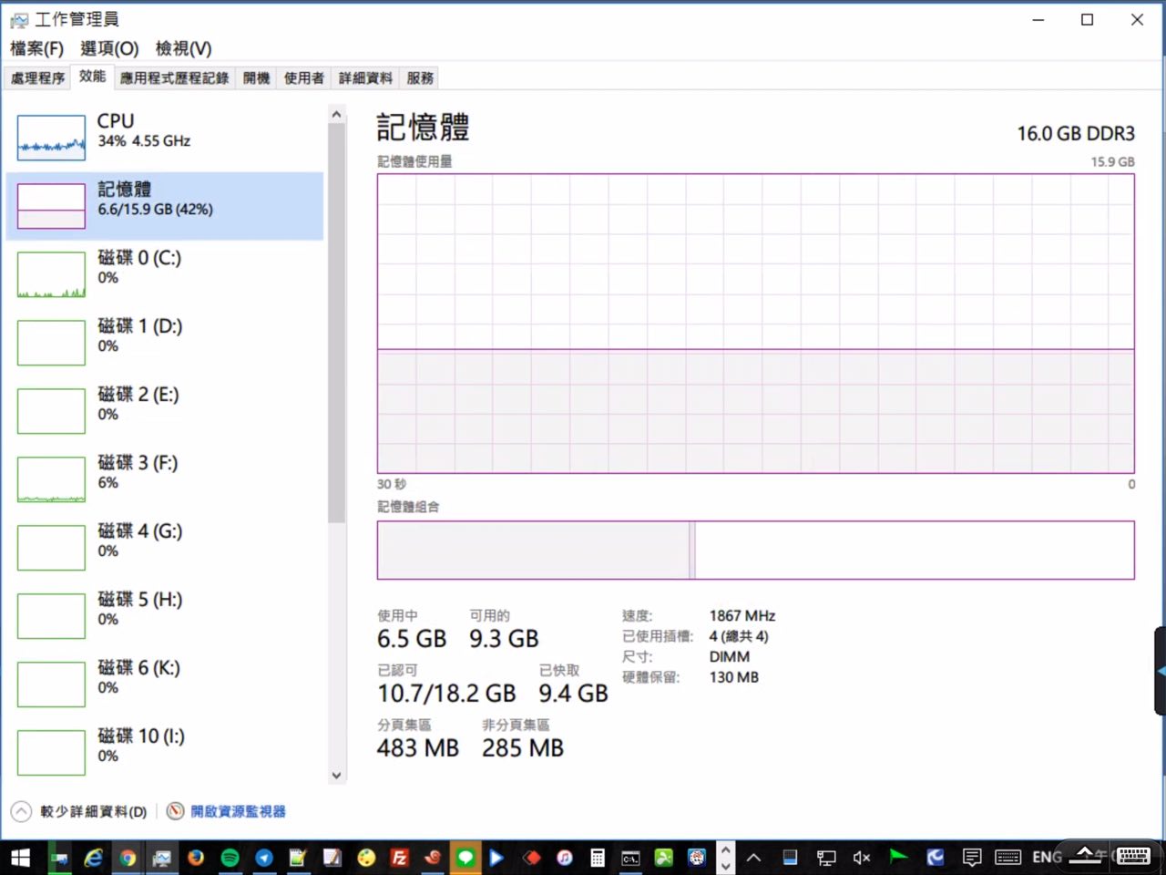
Task: Switch to 應用程式歷程記錄 tab
Action: point(174,78)
